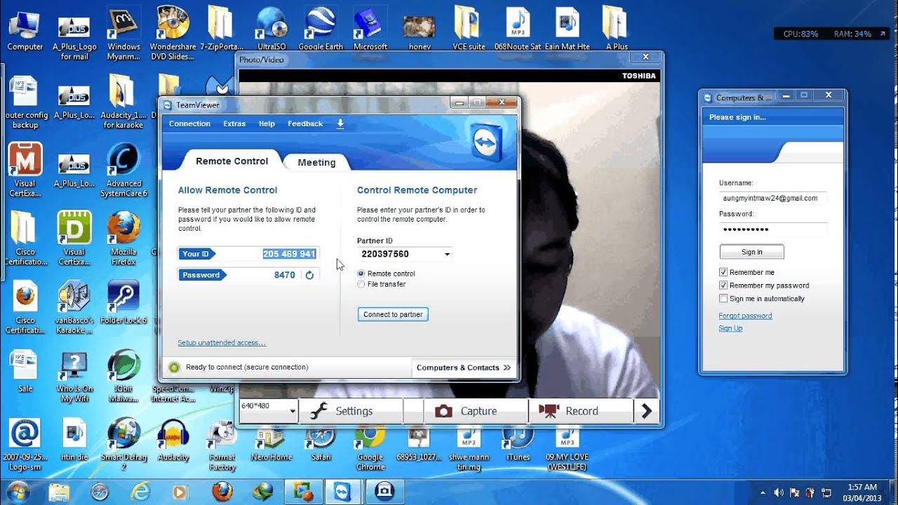Open Firefox from the taskbar
Viewport: 898px width, 505px height.
tap(222, 491)
